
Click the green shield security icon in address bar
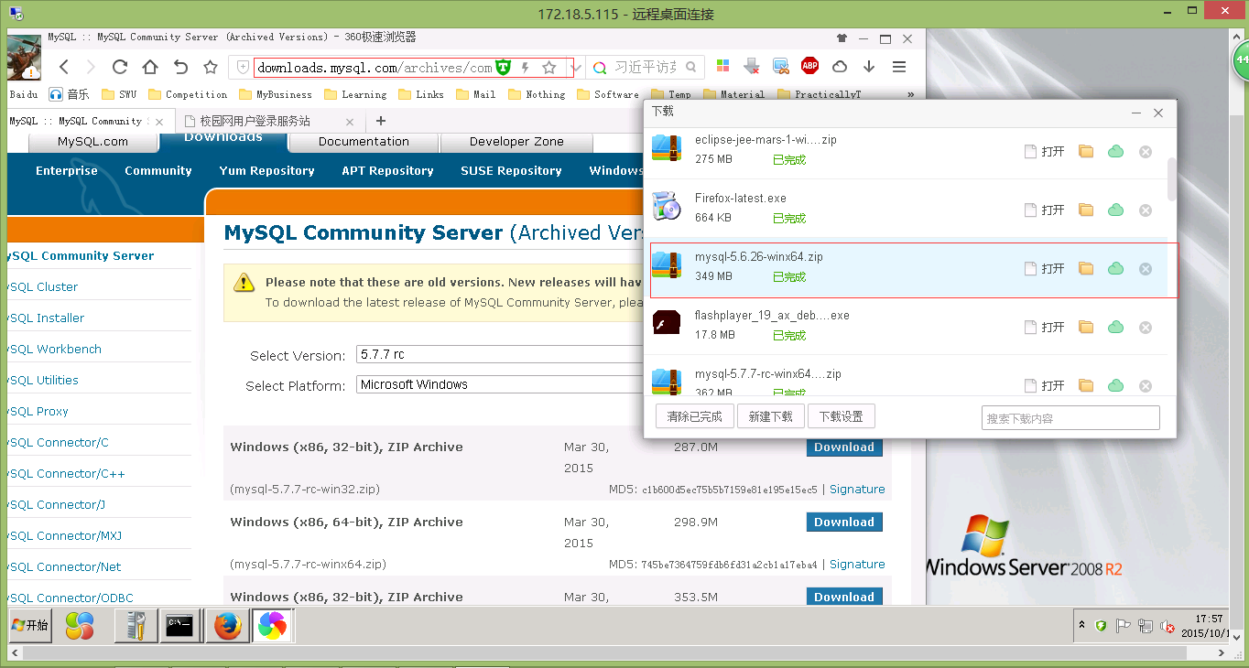pos(503,67)
